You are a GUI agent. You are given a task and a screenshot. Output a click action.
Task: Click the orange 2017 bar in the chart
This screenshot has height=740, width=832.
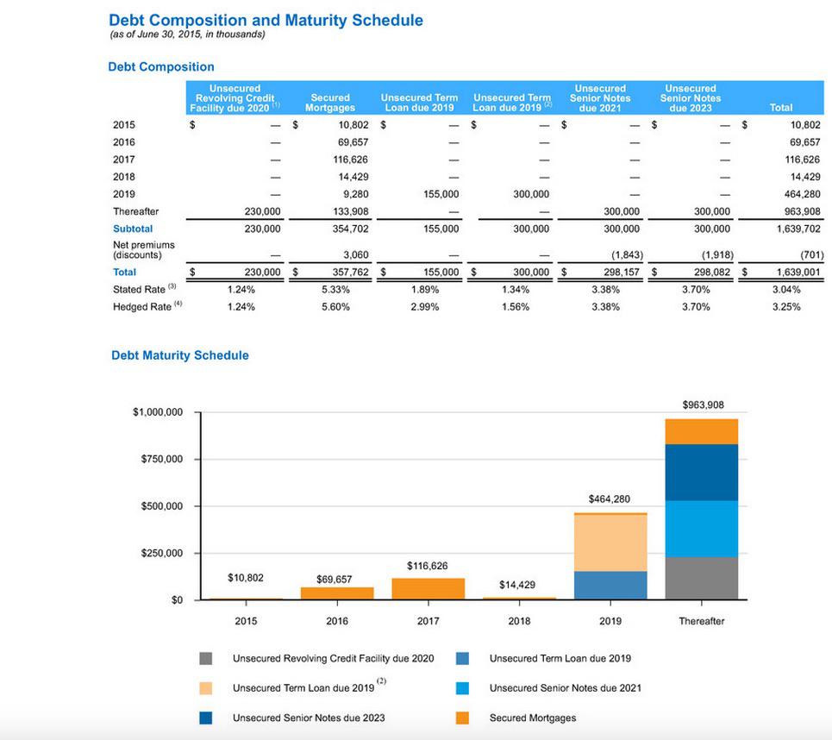[x=428, y=588]
